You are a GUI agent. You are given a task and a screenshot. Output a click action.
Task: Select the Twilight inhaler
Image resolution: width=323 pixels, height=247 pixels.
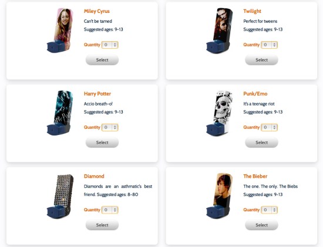[261, 60]
